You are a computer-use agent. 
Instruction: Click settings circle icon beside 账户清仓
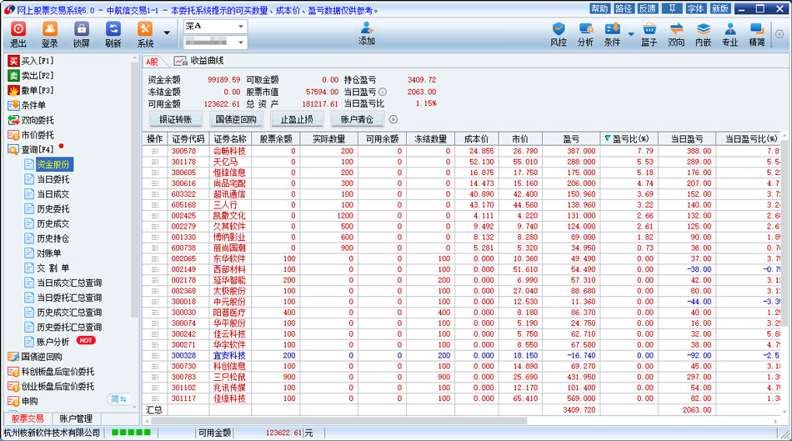[x=393, y=120]
